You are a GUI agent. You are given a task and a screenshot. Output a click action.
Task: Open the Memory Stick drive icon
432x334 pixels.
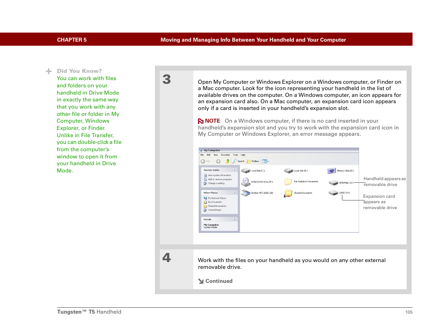coord(331,171)
